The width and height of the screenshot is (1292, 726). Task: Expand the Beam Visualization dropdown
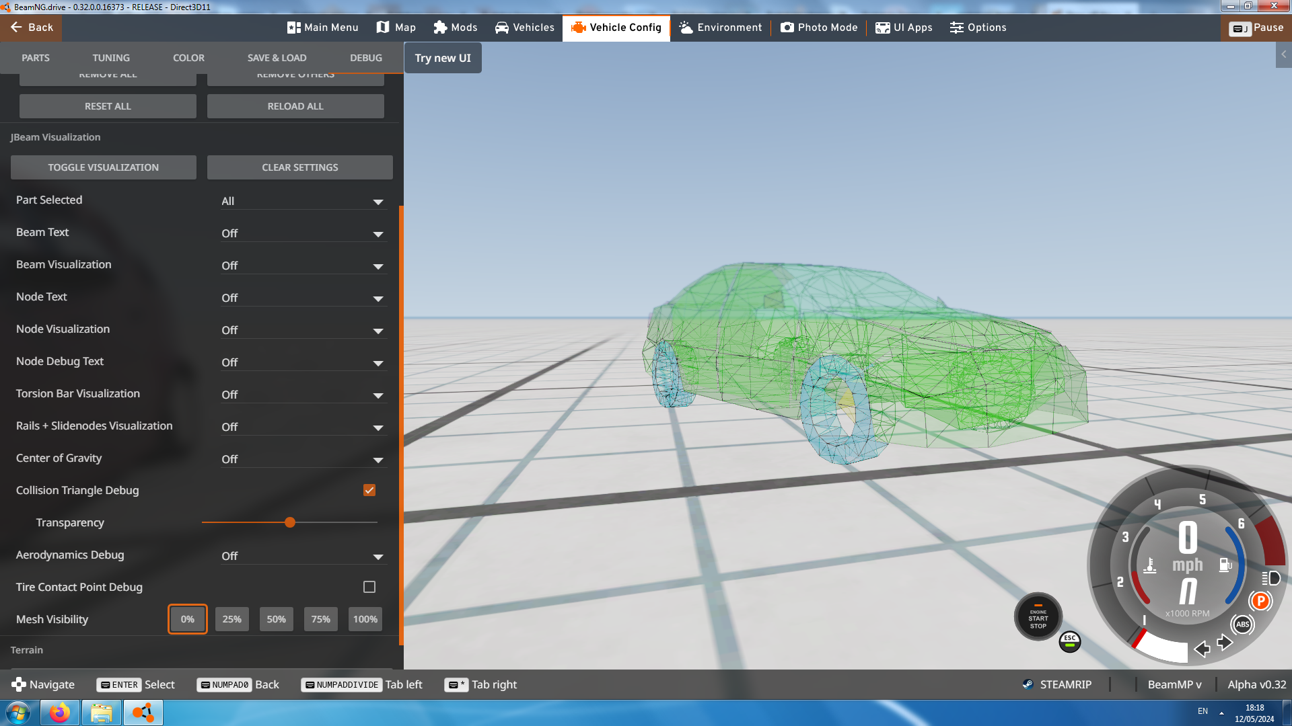[303, 266]
